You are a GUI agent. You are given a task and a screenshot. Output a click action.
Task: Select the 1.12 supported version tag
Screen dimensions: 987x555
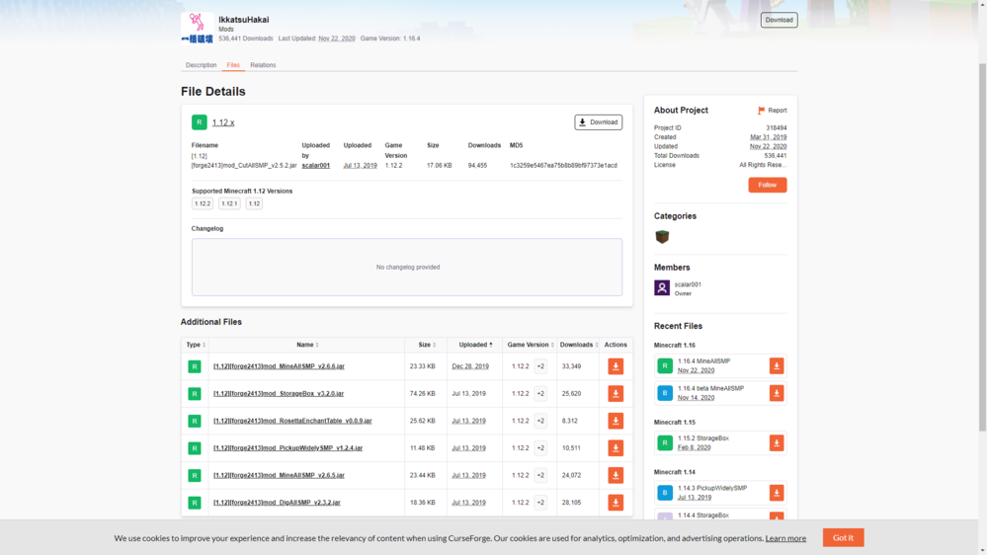[x=254, y=203]
